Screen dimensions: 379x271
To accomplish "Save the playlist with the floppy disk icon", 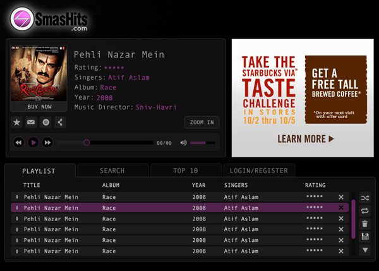I will tap(364, 237).
